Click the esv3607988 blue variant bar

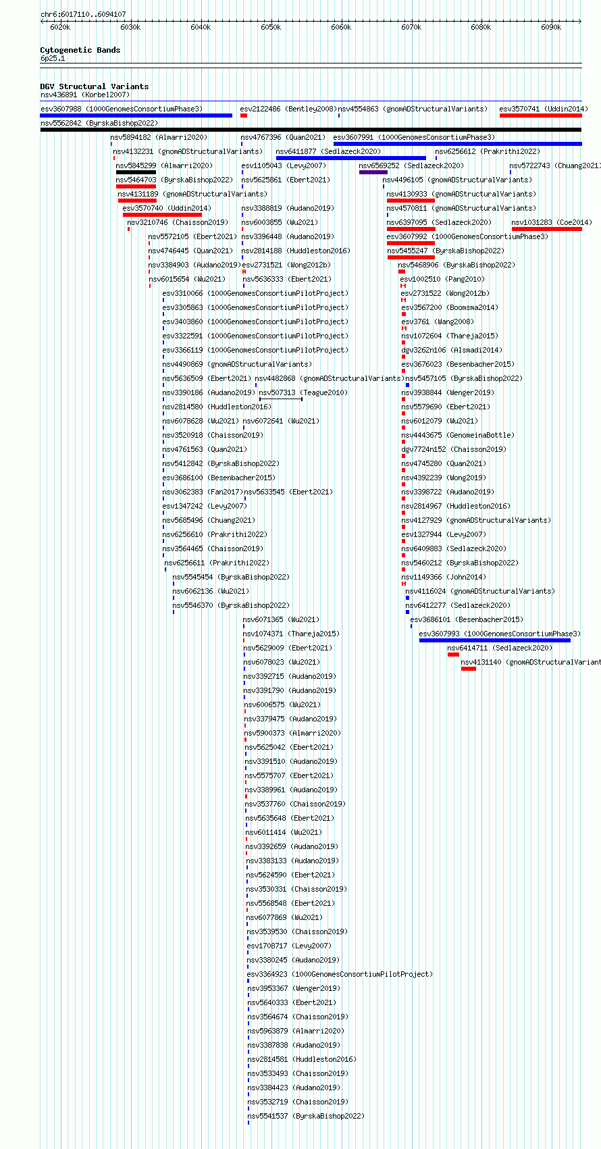pyautogui.click(x=136, y=116)
